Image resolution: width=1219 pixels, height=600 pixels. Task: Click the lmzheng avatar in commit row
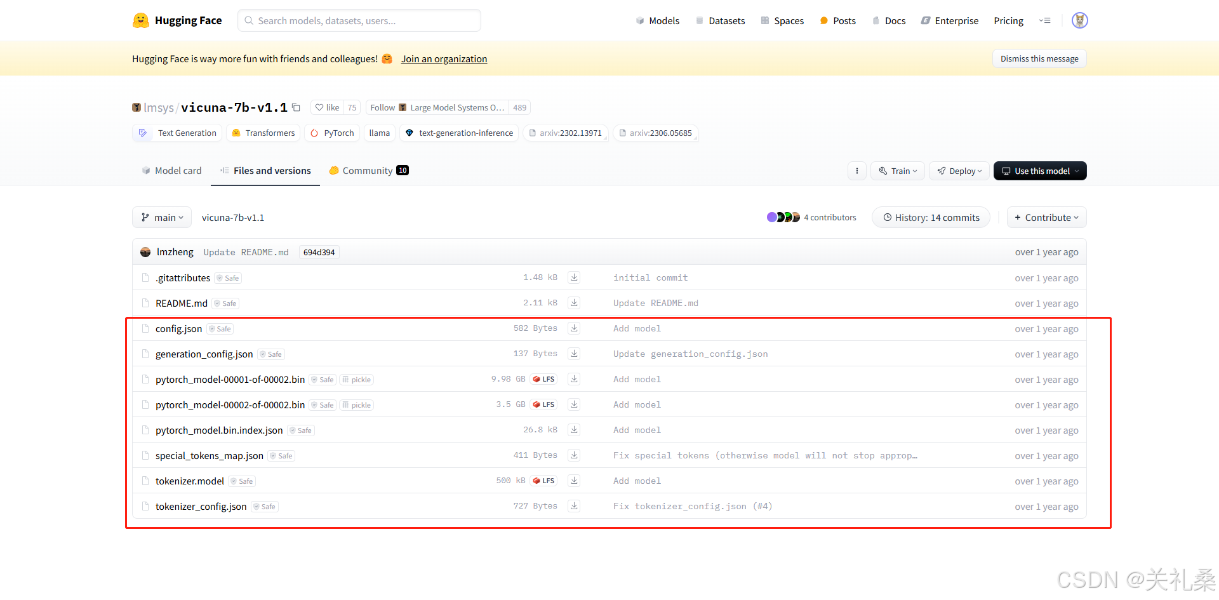145,252
